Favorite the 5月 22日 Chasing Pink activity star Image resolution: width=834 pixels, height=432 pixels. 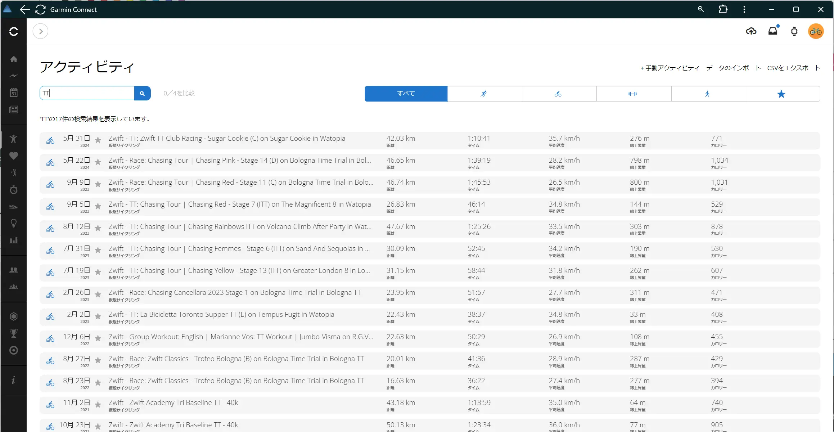point(98,162)
